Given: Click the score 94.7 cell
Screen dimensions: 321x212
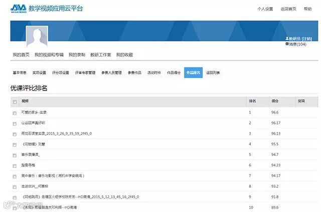Looking at the screenshot, I should (x=275, y=154).
